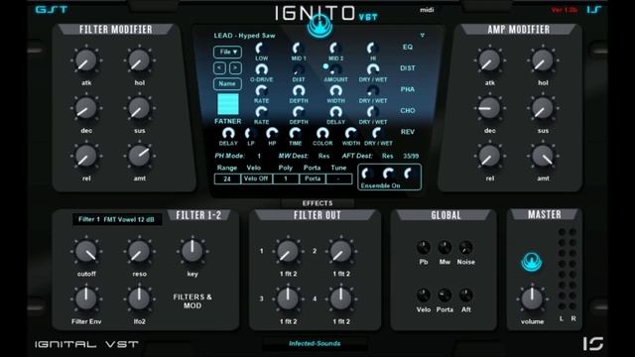Click the Infected-Sounds link

tap(315, 344)
